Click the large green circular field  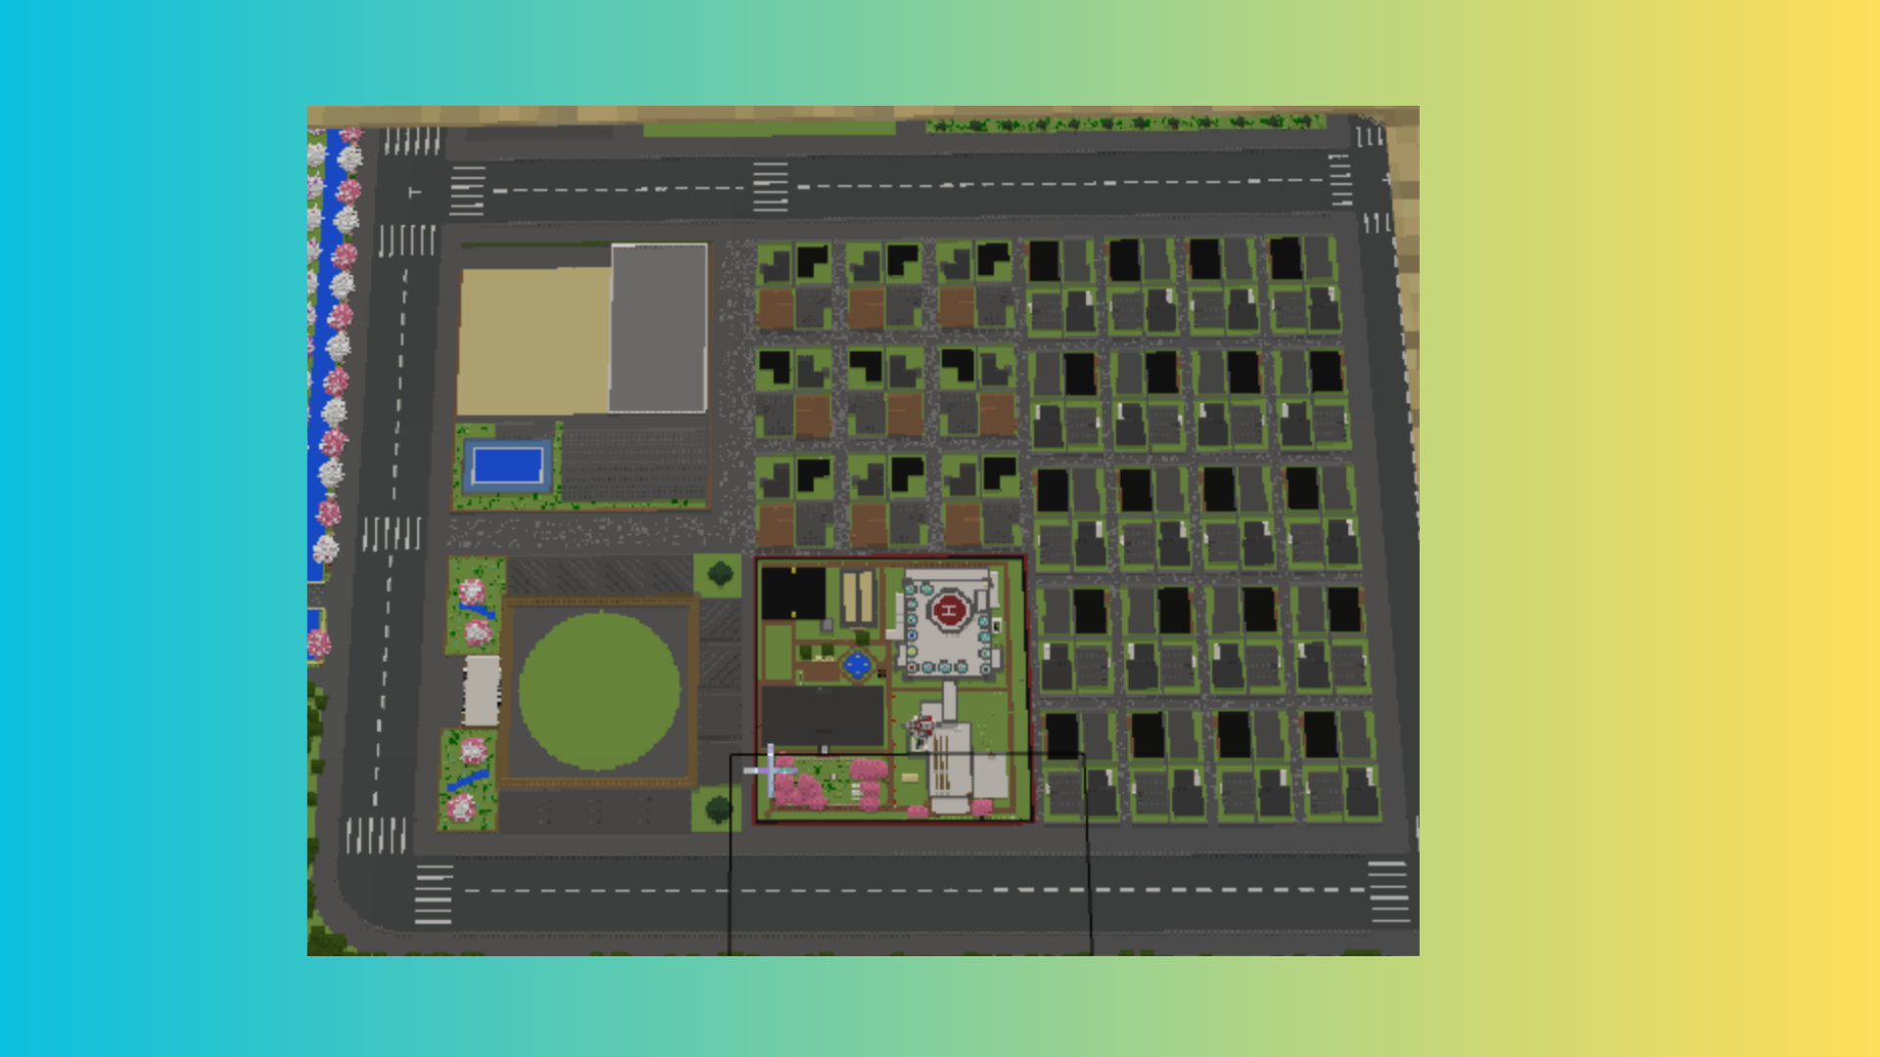point(599,691)
